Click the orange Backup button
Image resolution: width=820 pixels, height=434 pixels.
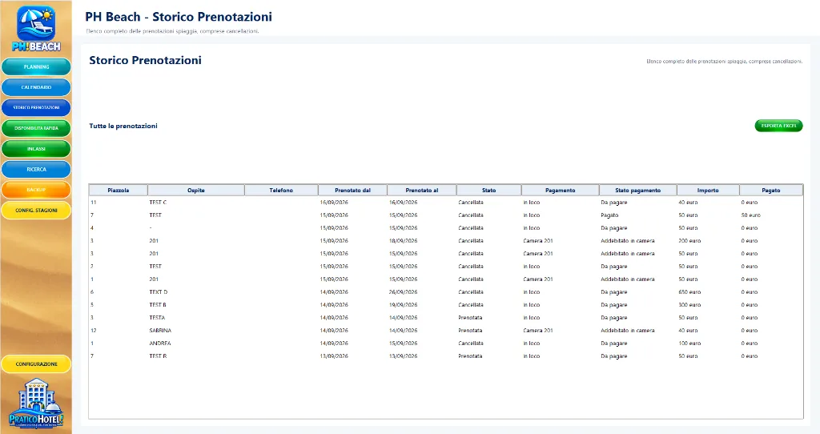(36, 190)
